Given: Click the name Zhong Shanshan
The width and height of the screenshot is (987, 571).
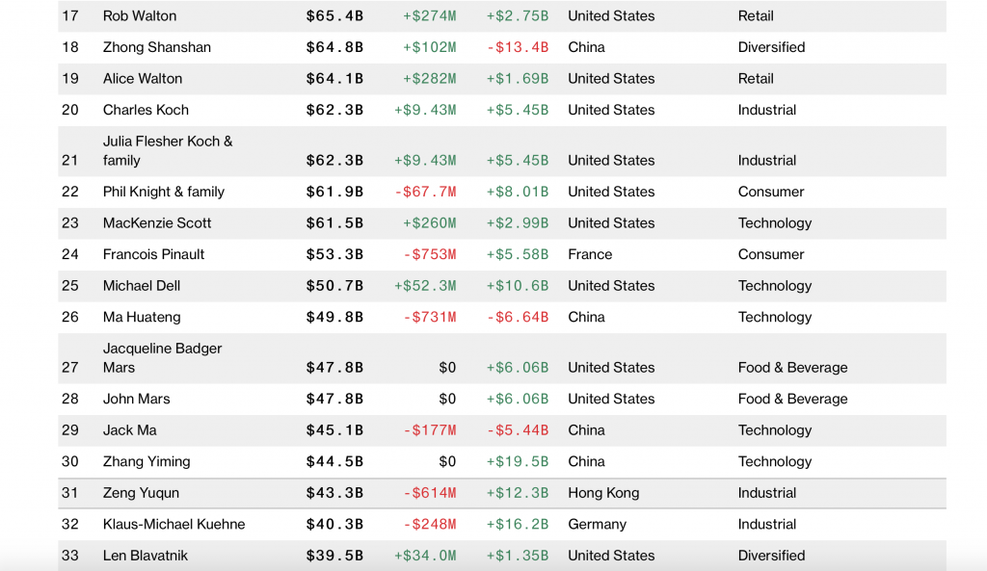Looking at the screenshot, I should [x=157, y=47].
